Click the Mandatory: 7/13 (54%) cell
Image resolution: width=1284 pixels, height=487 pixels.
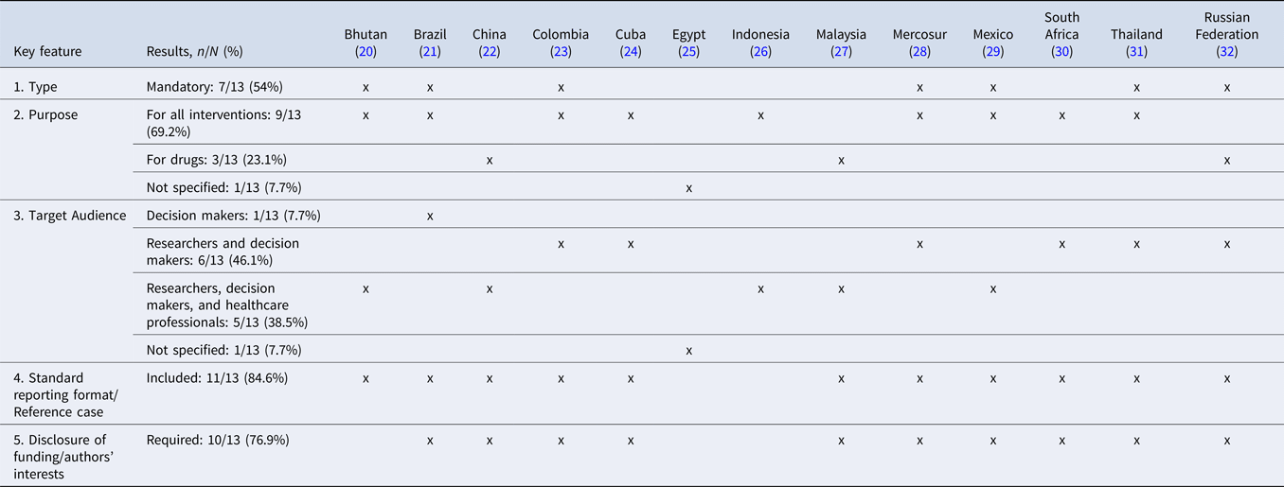point(215,87)
